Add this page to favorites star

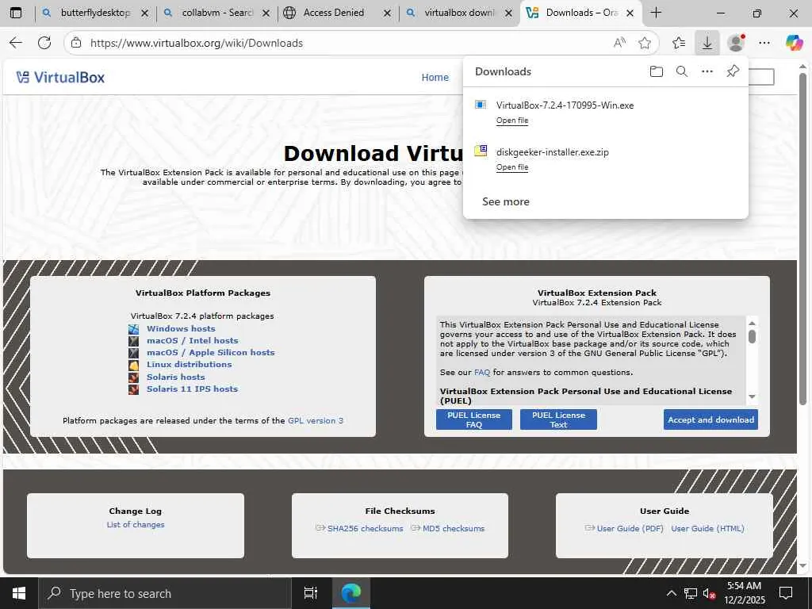pyautogui.click(x=644, y=43)
